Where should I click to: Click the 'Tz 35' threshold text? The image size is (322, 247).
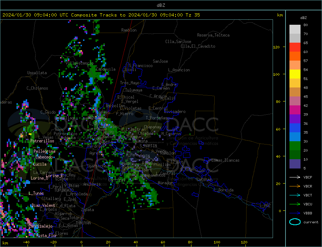[192, 15]
